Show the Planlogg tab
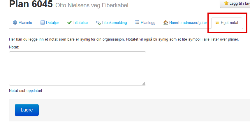The height and width of the screenshot is (129, 250). tap(148, 23)
